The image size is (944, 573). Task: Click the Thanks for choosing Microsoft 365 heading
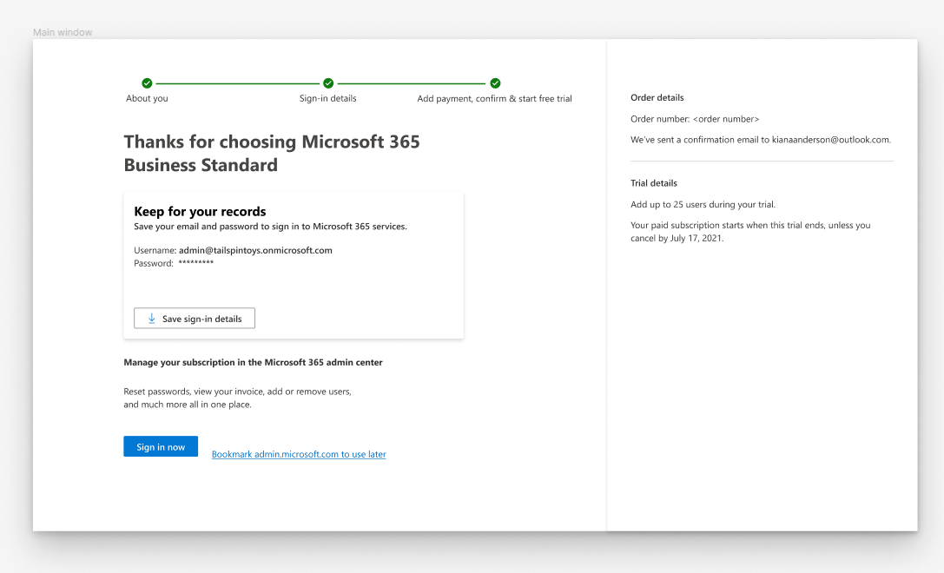272,153
